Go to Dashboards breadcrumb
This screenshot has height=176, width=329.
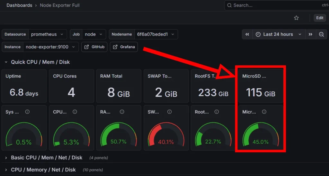coord(19,5)
